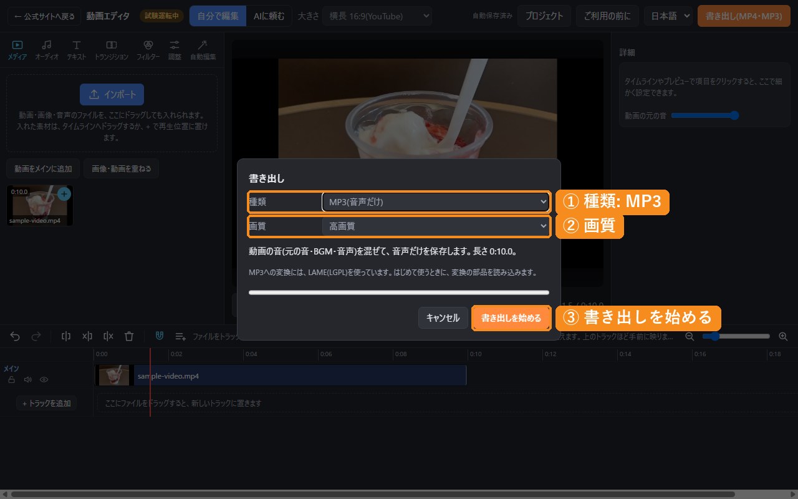This screenshot has height=499, width=798.
Task: Switch to the AIに頼む mode
Action: 269,16
